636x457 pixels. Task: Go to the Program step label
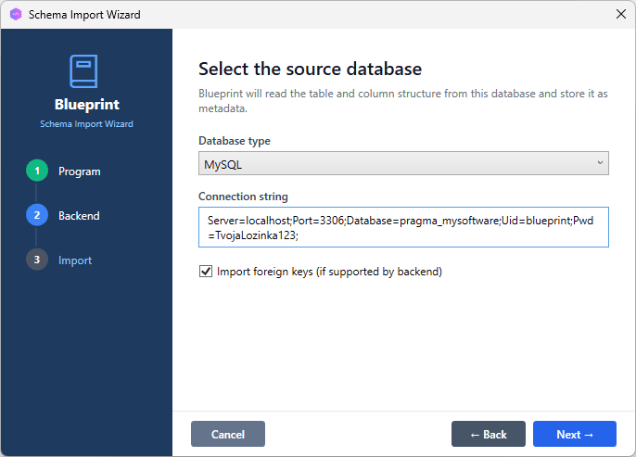point(80,171)
